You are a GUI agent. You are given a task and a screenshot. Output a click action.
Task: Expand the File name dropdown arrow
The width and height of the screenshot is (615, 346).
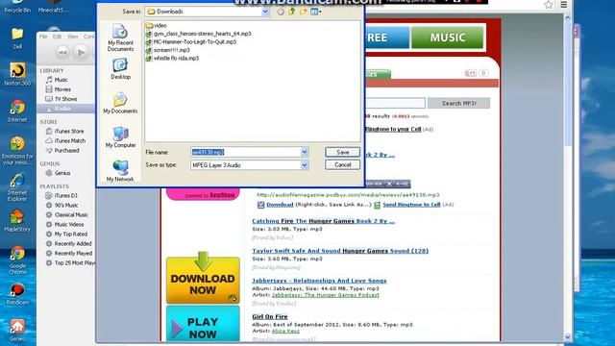coord(304,152)
